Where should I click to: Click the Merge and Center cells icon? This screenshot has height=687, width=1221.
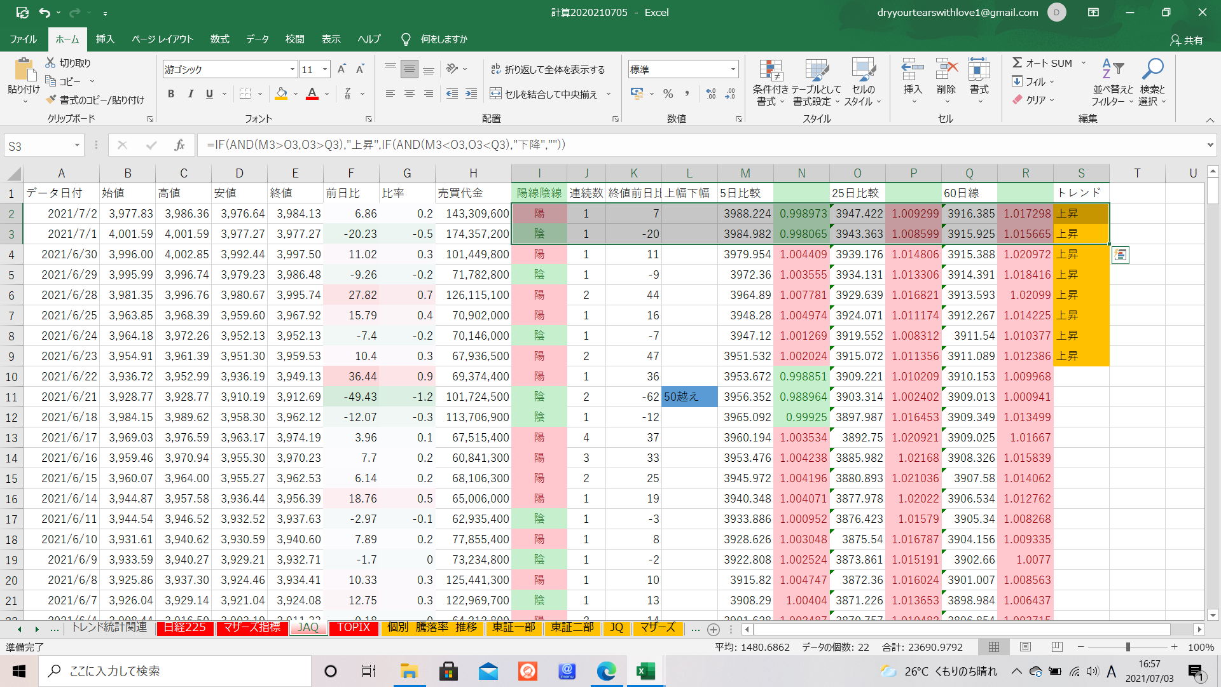coord(495,94)
